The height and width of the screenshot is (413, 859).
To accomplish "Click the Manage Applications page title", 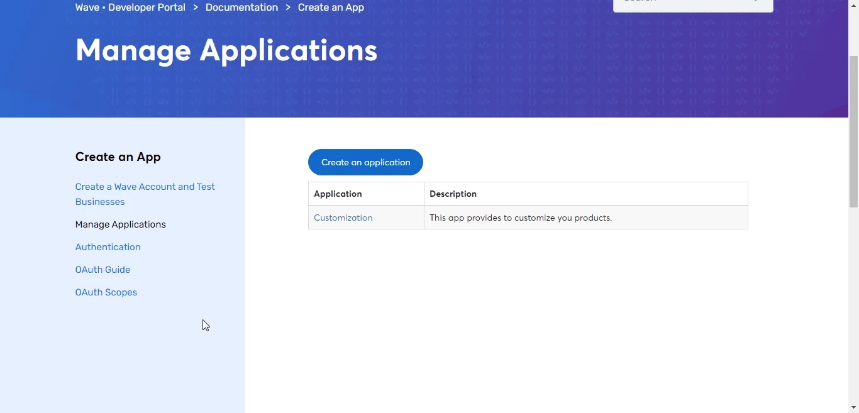I will pyautogui.click(x=226, y=50).
